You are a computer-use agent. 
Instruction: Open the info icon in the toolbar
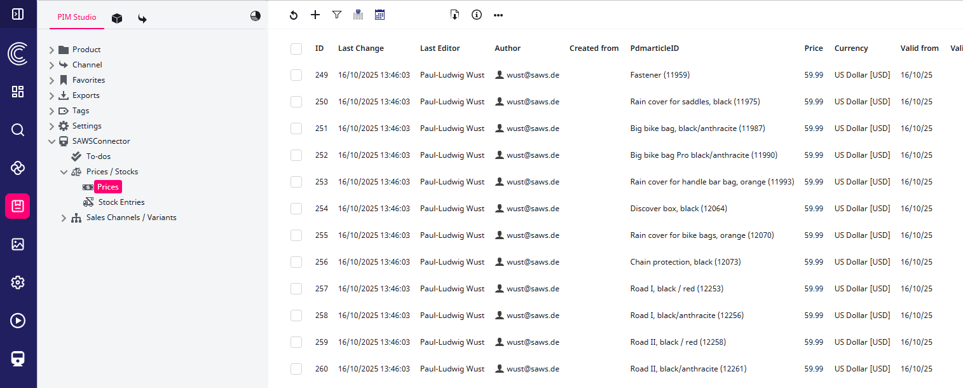[477, 15]
